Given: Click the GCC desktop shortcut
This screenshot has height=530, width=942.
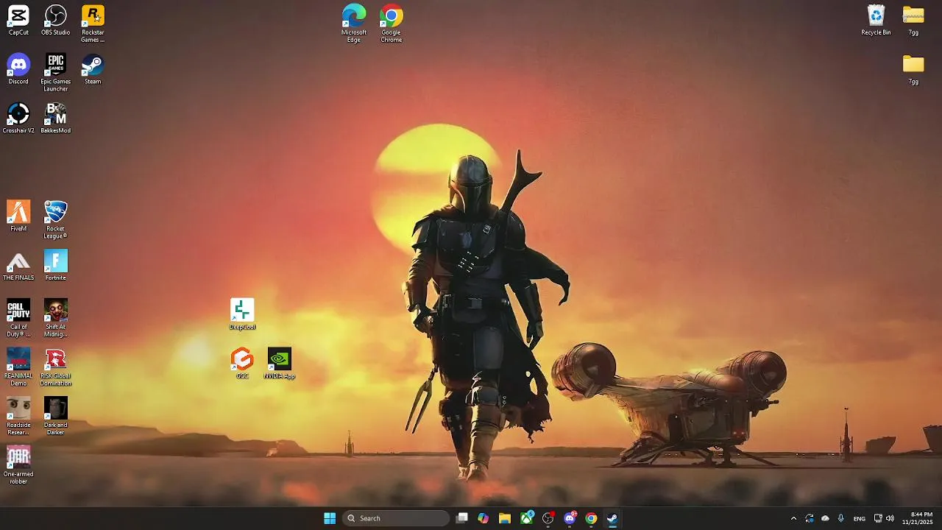Looking at the screenshot, I should tap(242, 364).
